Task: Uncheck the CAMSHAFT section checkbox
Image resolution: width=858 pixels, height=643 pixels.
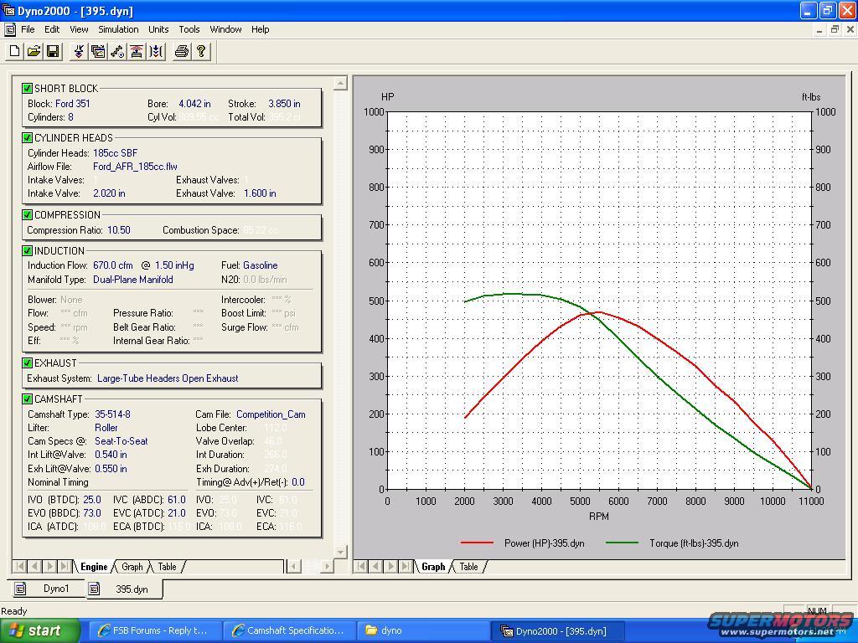Action: tap(28, 399)
